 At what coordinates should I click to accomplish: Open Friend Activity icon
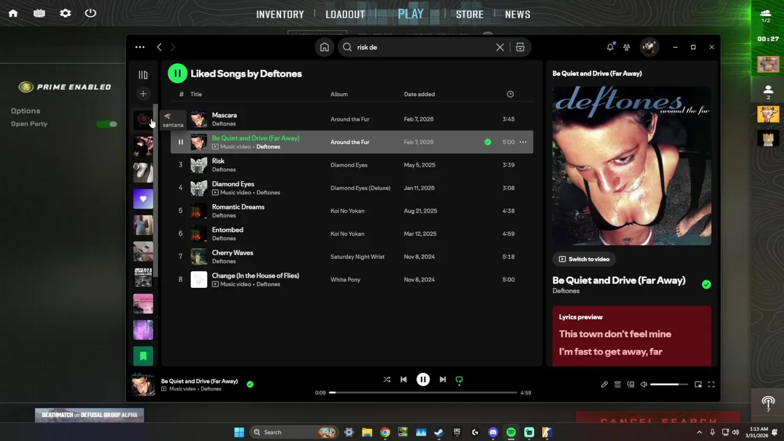pos(627,47)
